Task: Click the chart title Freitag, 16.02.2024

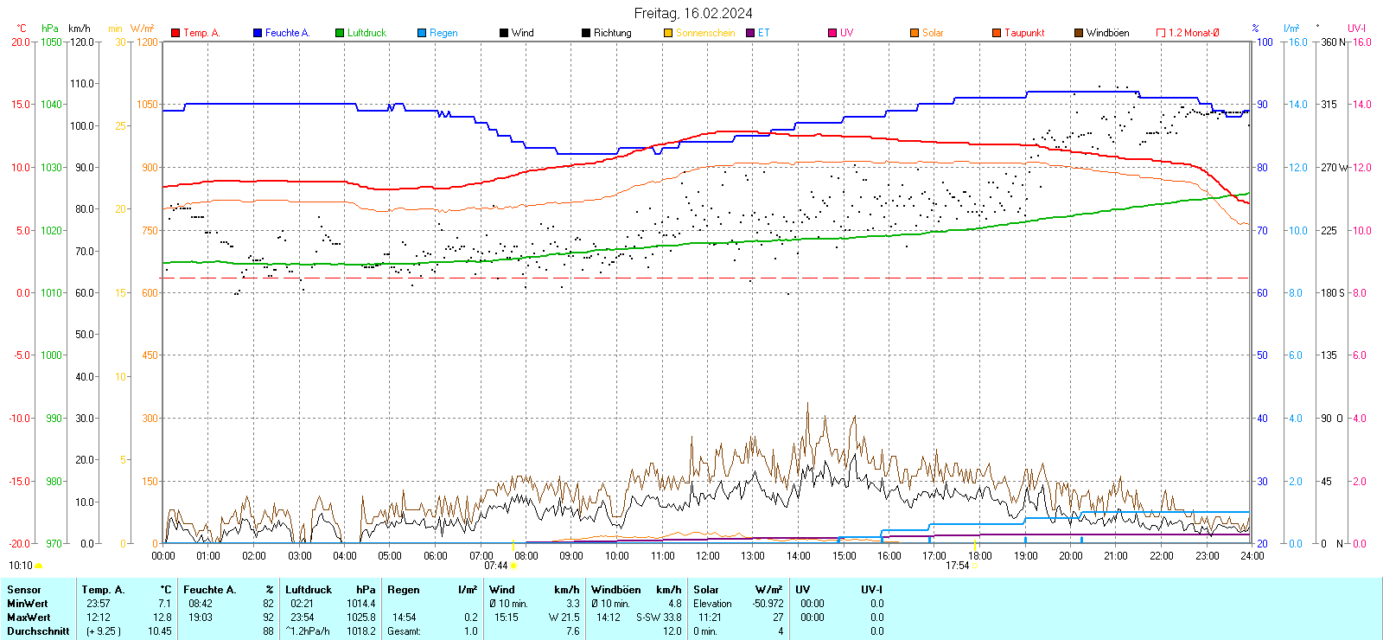Action: pyautogui.click(x=693, y=13)
